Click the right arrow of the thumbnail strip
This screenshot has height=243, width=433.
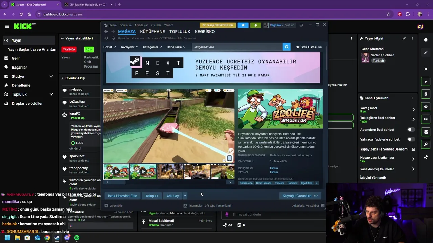(x=230, y=182)
